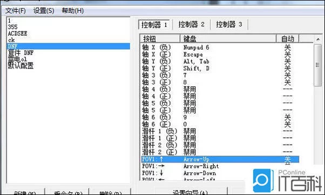Image resolution: width=325 pixels, height=195 pixels.
Task: Select the 轴 Y (负) Alt, Tab row
Action: pos(220,62)
